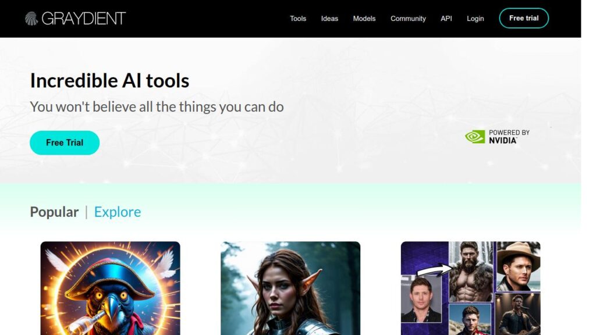The image size is (596, 335).
Task: Click the Incredible AI tools heading
Action: 109,80
